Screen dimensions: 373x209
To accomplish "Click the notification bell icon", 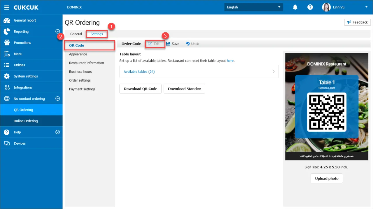I will point(295,7).
